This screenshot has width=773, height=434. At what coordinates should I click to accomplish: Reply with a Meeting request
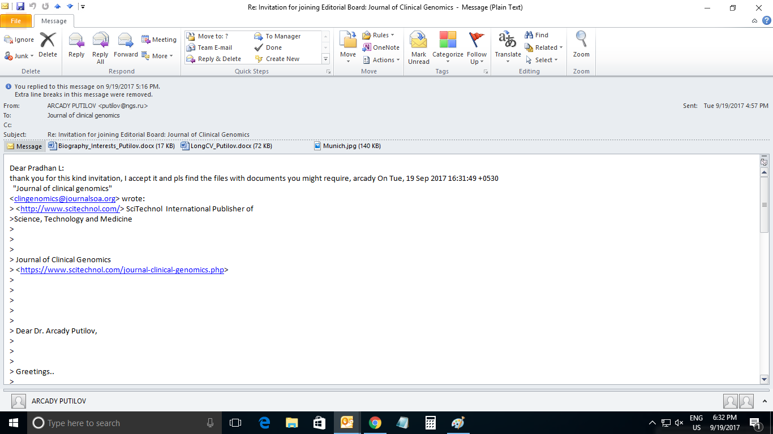click(159, 40)
